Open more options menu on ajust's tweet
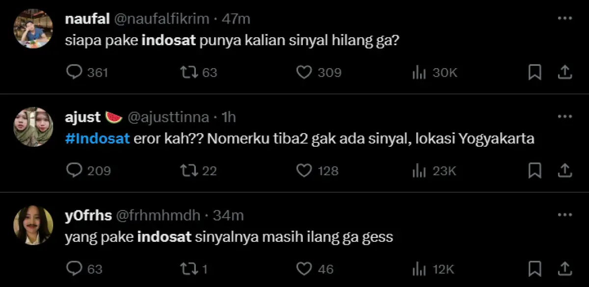The image size is (589, 287). [x=563, y=115]
